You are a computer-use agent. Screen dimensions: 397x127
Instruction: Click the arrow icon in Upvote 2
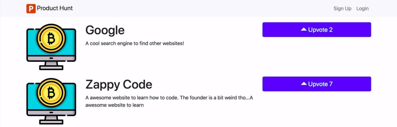click(304, 29)
